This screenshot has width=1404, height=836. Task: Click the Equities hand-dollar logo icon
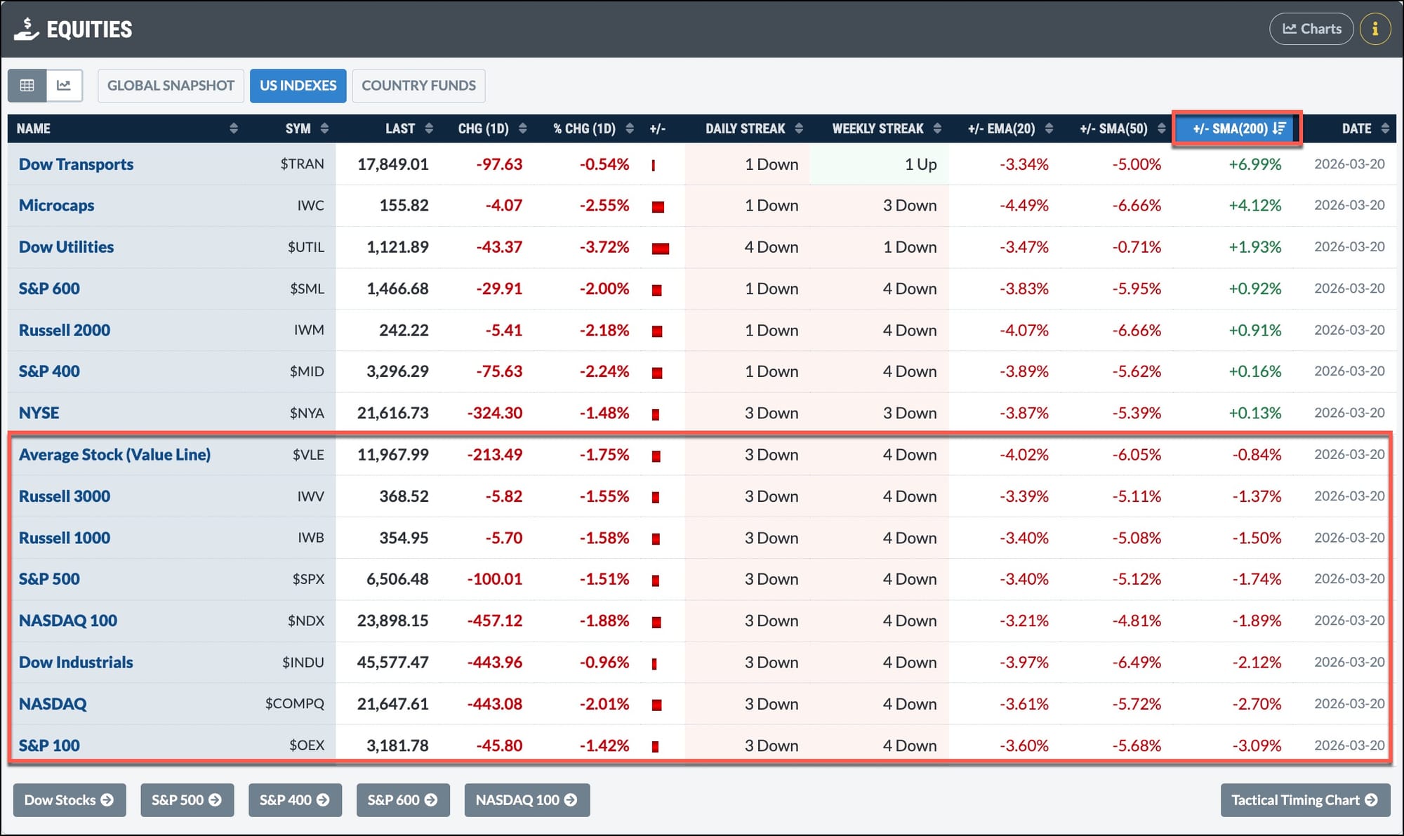[x=26, y=29]
